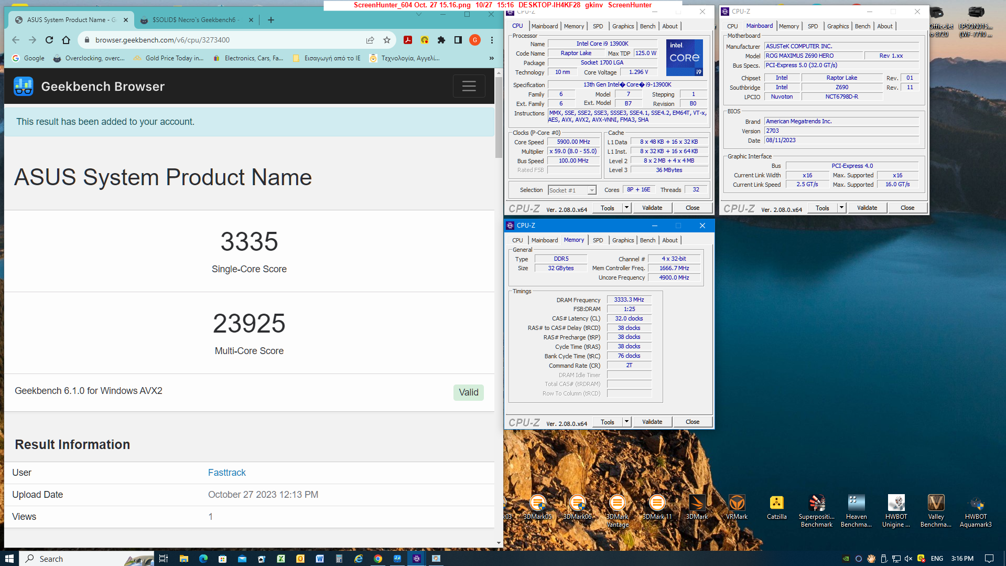The width and height of the screenshot is (1006, 566).
Task: Click Validate in the CPU-Z CPU window
Action: [x=652, y=208]
